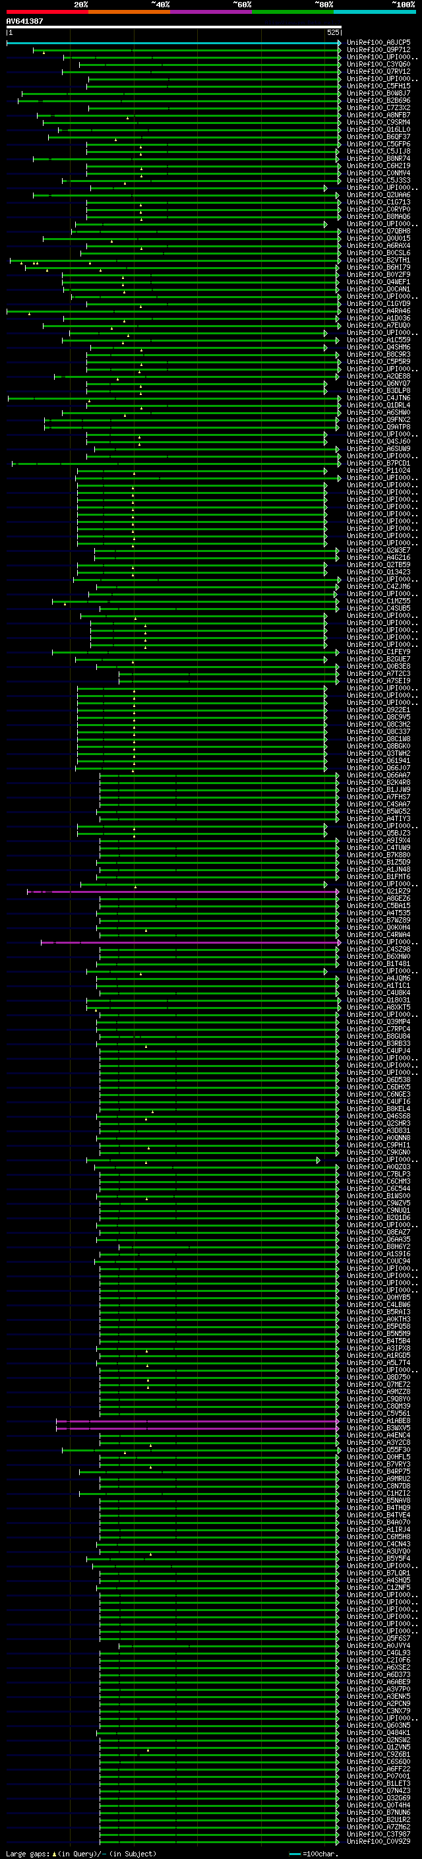Select hit label UniRef100_Q0U015

378,238
